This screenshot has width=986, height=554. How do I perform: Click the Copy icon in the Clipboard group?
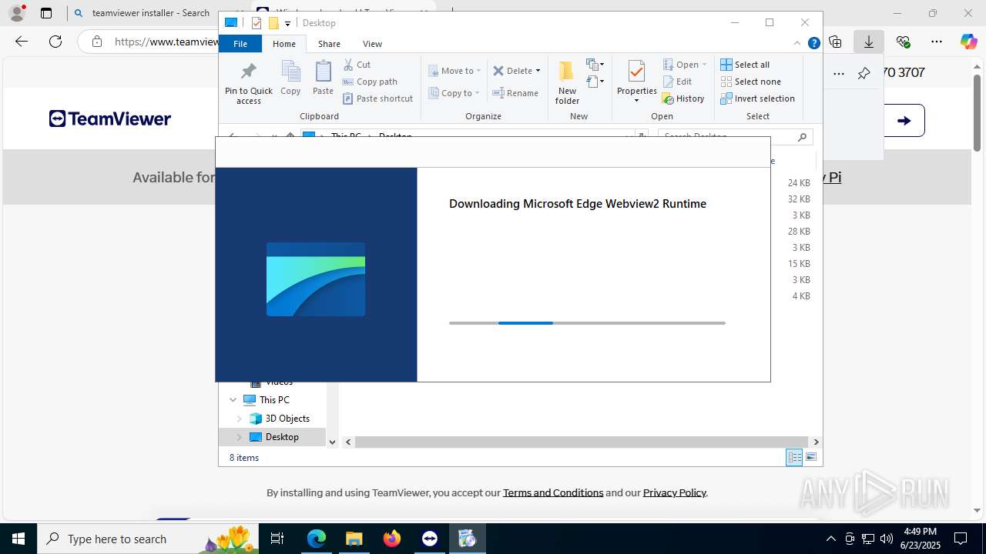[x=290, y=78]
